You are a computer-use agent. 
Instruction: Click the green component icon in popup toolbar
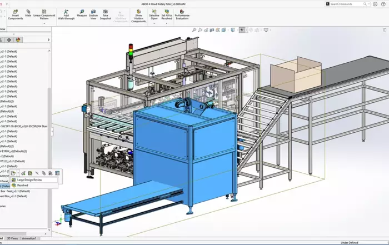pyautogui.click(x=30, y=173)
